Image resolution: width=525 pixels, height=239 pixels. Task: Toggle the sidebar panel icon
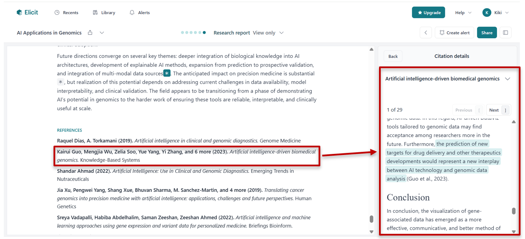(x=505, y=33)
